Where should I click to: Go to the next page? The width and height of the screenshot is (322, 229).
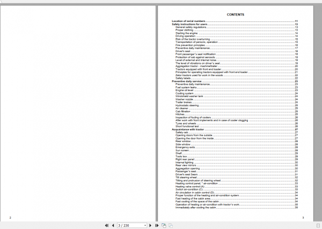pos(150,225)
